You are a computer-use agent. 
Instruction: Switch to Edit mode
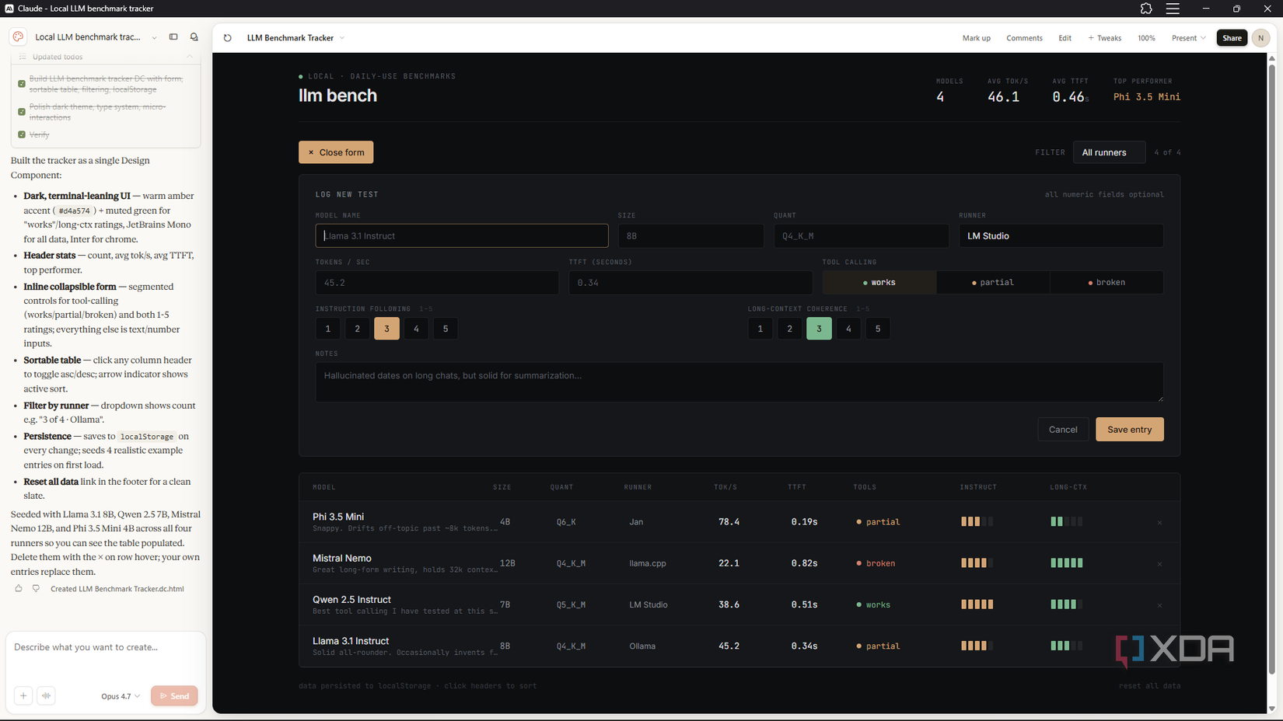pos(1065,38)
